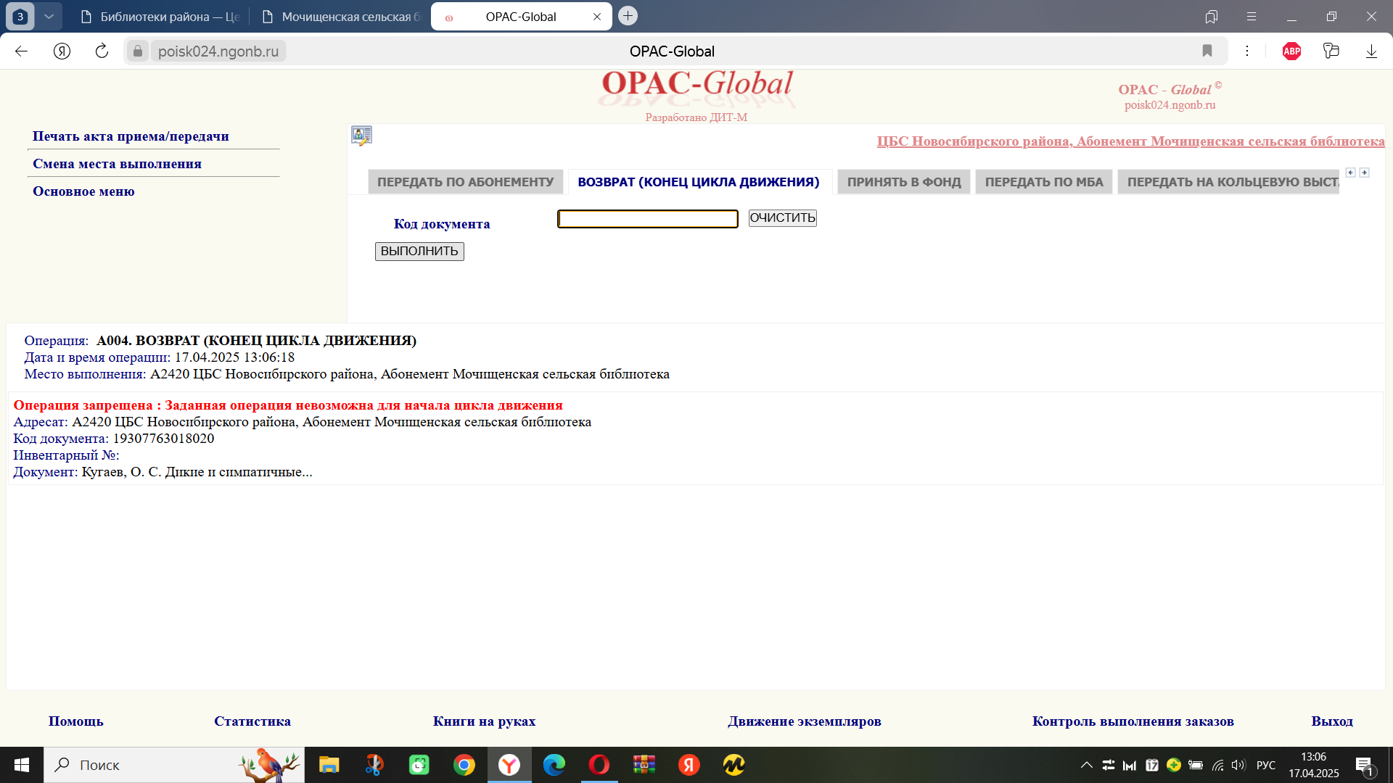The height and width of the screenshot is (783, 1393).
Task: Reload the page with the refresh icon
Action: point(102,51)
